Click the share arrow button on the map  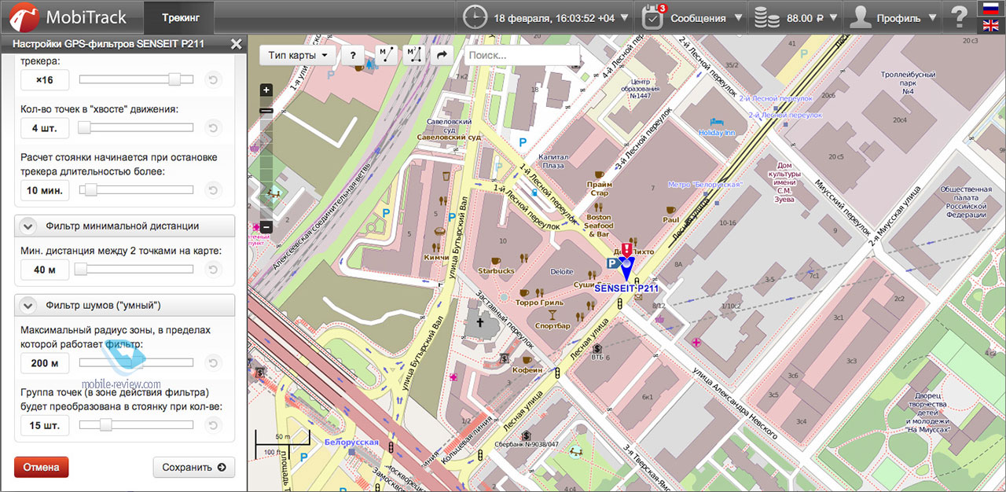pos(442,55)
